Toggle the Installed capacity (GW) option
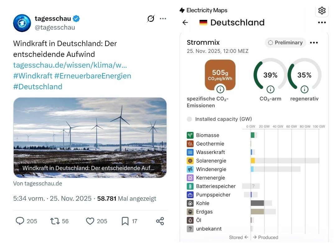The height and width of the screenshot is (243, 336). (x=189, y=119)
